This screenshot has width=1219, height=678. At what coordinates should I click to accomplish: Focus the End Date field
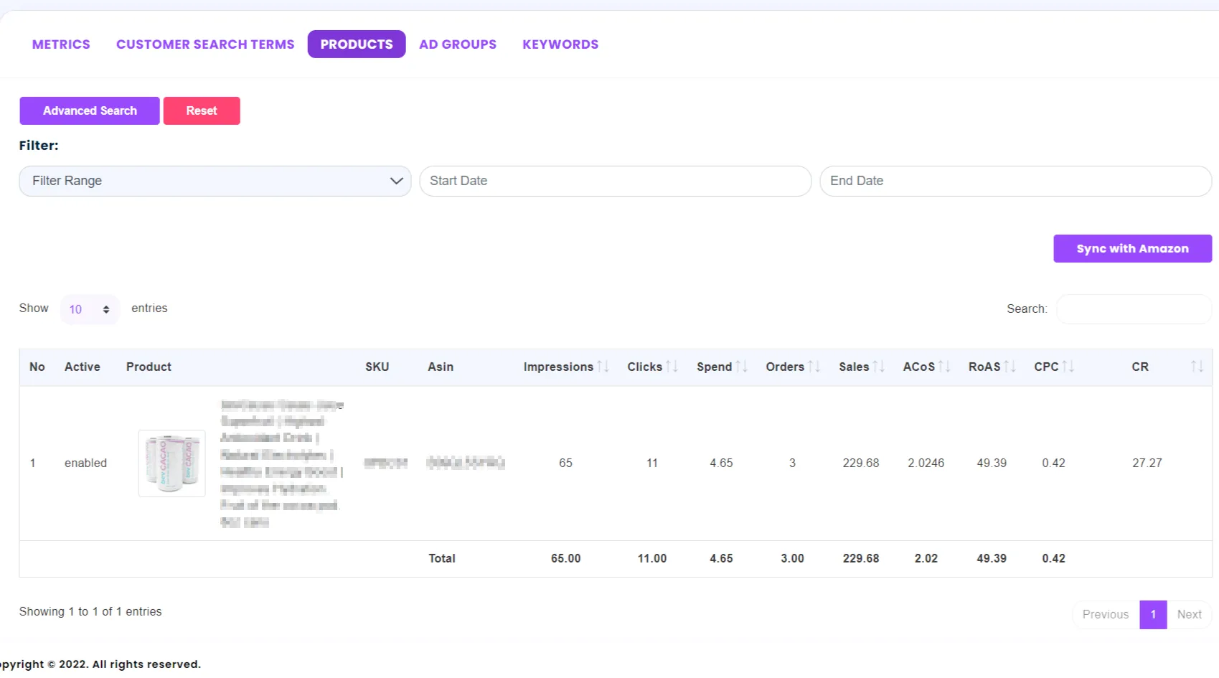pos(1015,181)
